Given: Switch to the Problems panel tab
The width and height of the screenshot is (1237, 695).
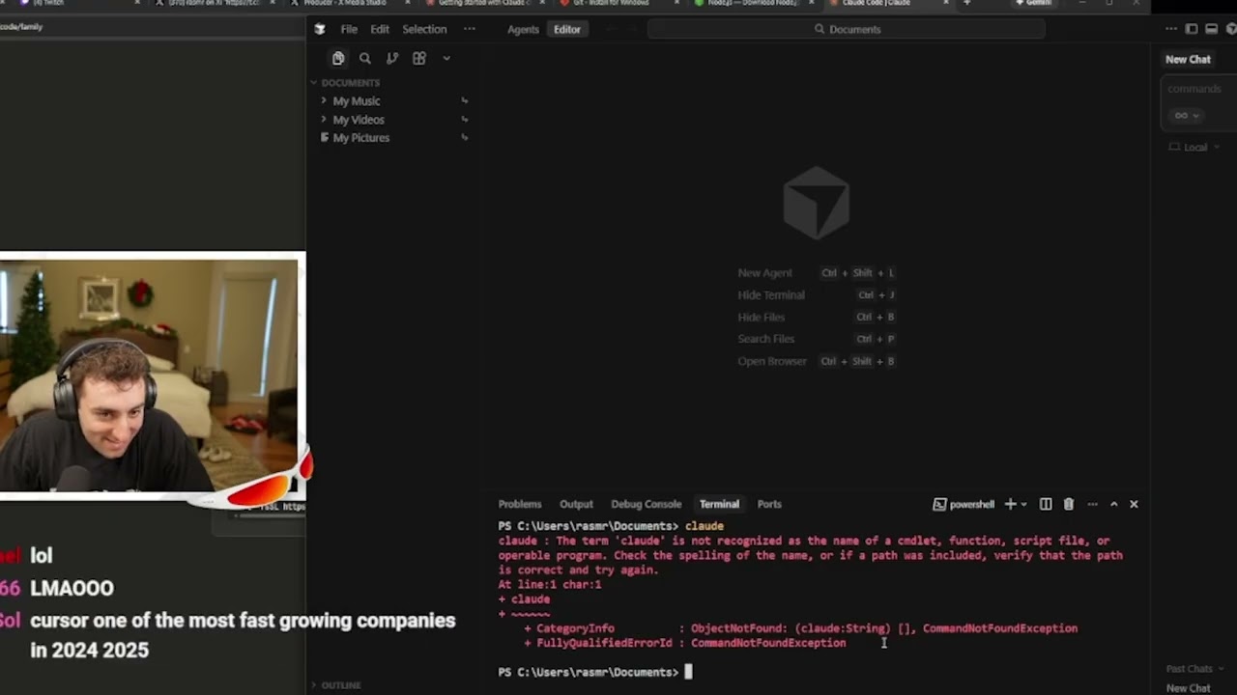Looking at the screenshot, I should pyautogui.click(x=520, y=504).
